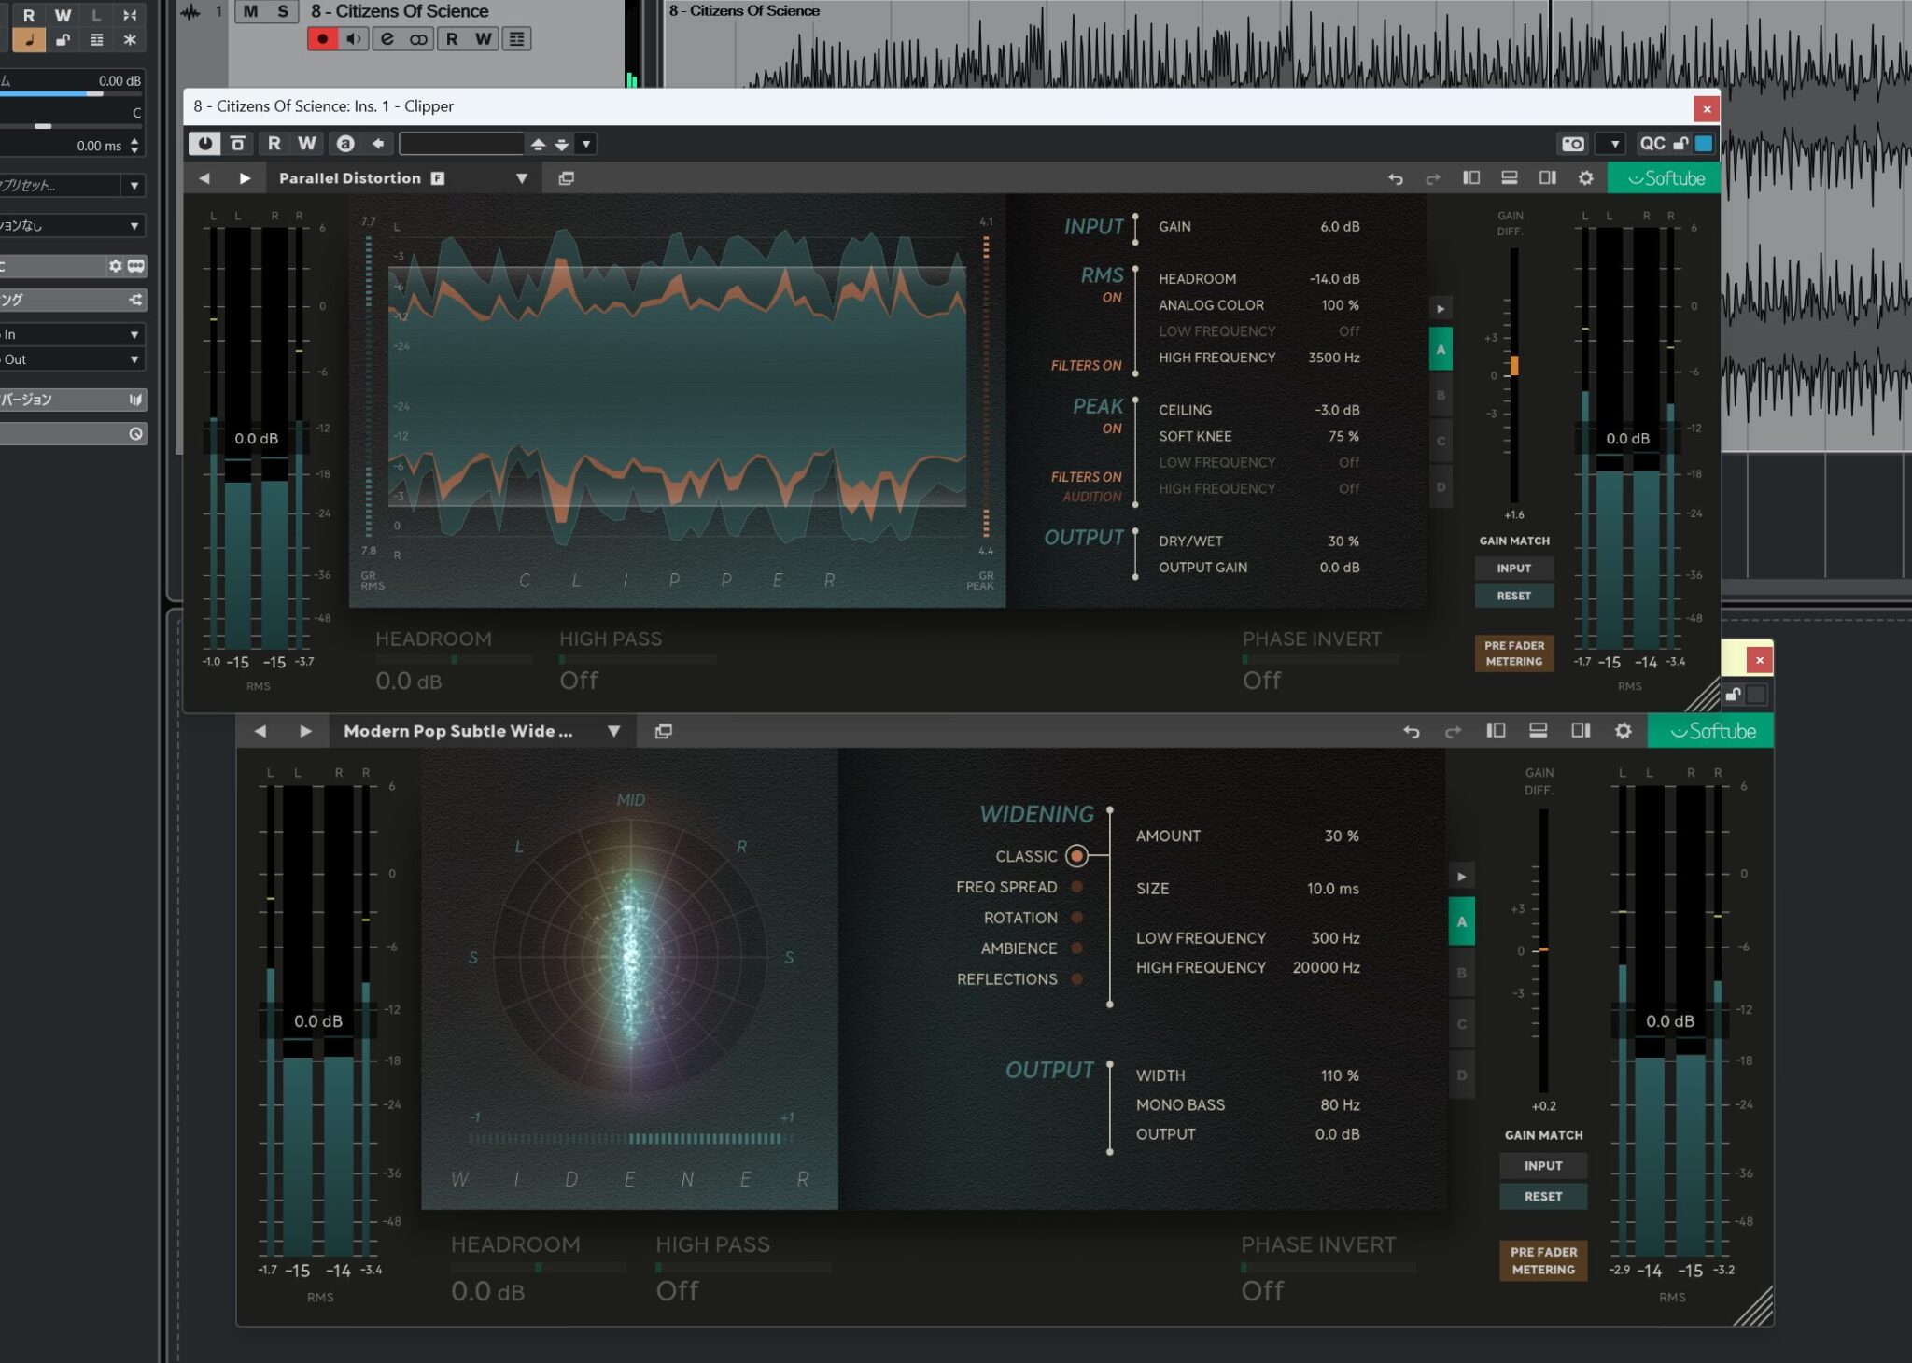Screen dimensions: 1912x1363
Task: Expand Parallel Distortion preset dropdown
Action: click(521, 178)
